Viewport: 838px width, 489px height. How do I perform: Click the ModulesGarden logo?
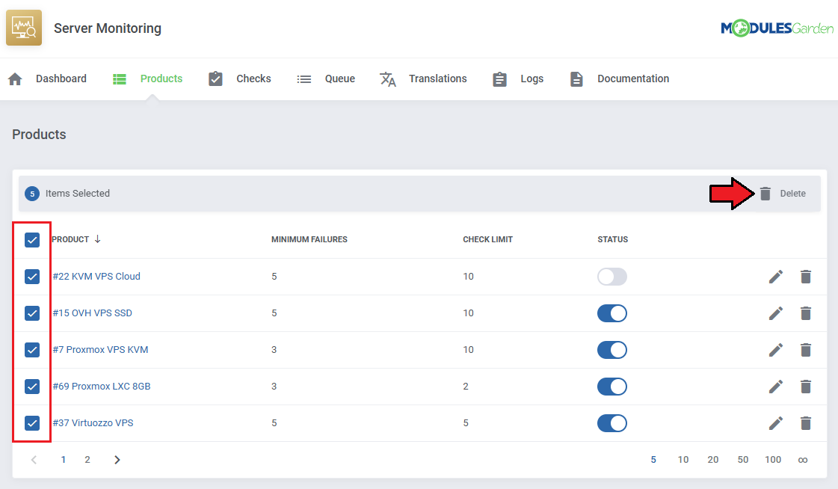coord(777,28)
